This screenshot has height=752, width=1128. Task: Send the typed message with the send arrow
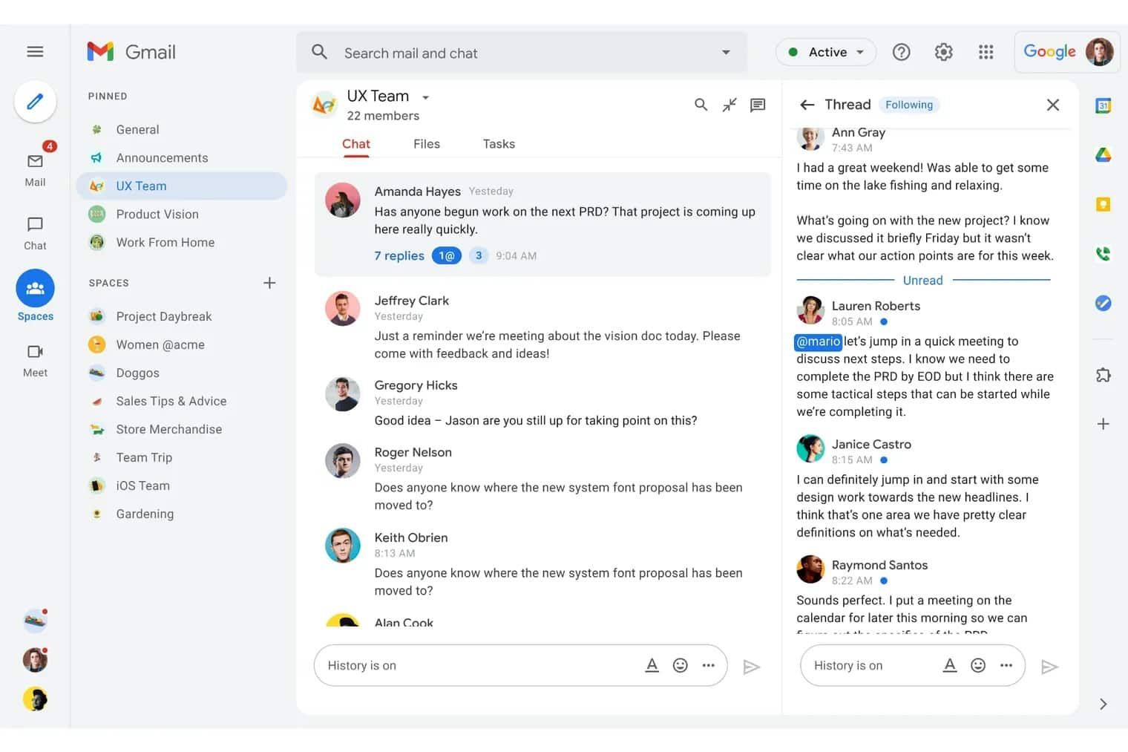[x=751, y=666]
